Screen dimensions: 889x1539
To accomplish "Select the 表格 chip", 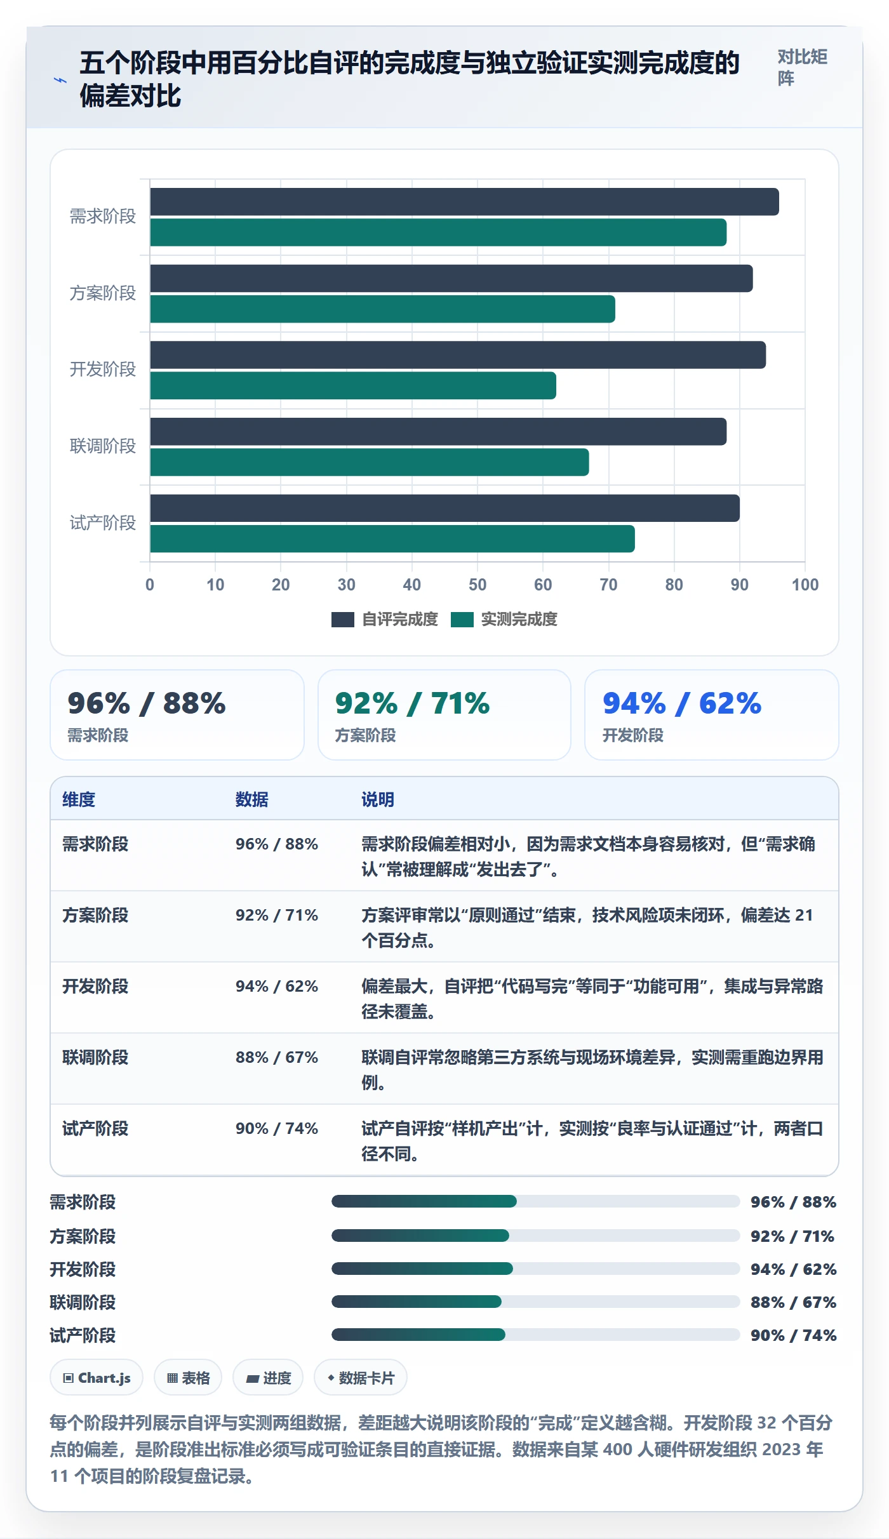I will [x=188, y=1378].
